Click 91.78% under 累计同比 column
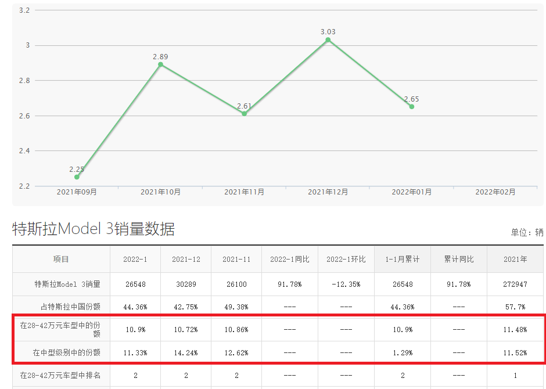The image size is (546, 389). click(459, 284)
